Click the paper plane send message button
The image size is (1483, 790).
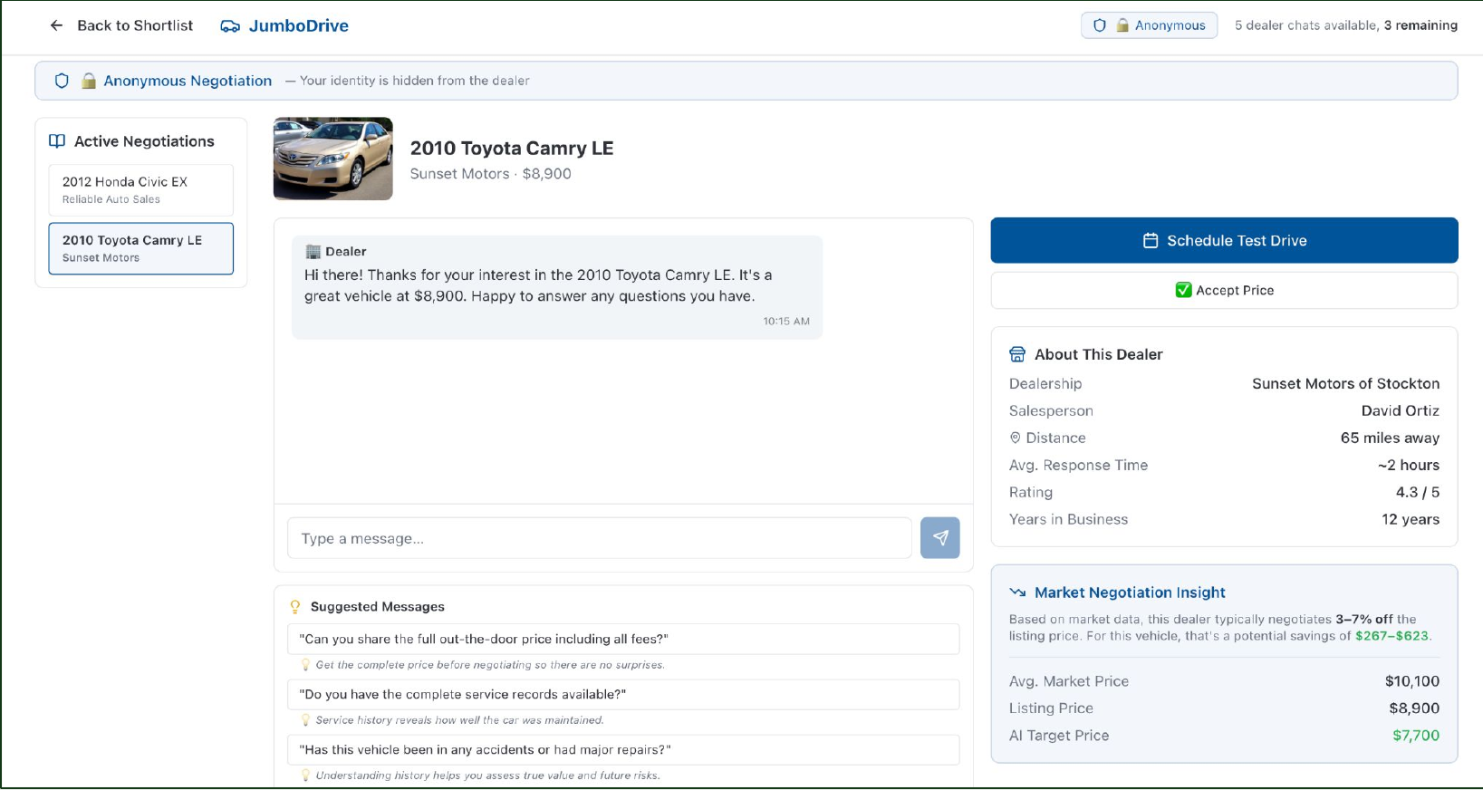point(940,538)
